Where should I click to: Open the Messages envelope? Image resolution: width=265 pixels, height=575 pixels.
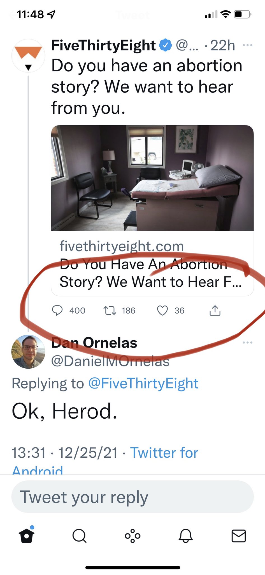239,536
